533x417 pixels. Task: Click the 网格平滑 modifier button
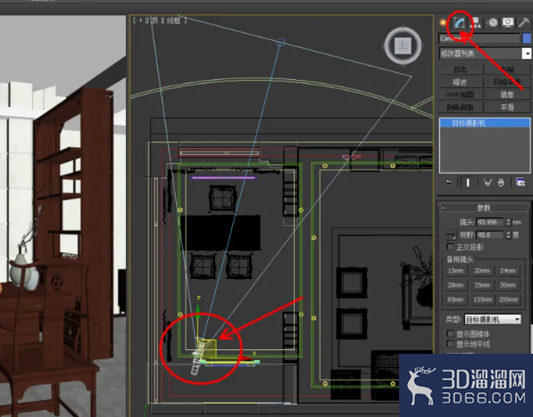click(507, 82)
